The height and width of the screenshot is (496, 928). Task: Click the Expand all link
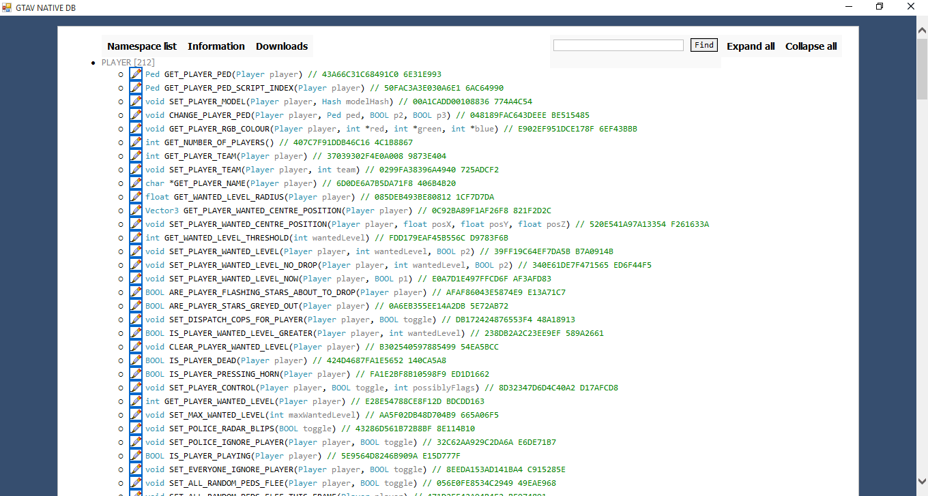(751, 46)
